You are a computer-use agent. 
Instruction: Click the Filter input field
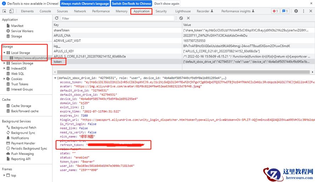[117, 18]
